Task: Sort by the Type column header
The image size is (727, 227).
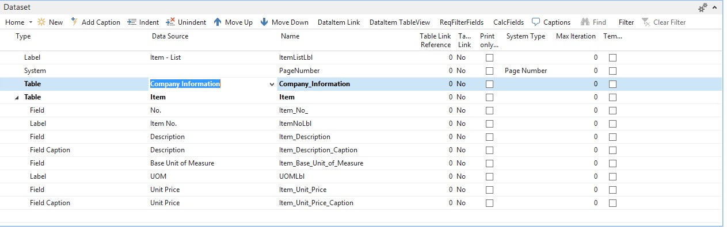Action: coord(23,36)
